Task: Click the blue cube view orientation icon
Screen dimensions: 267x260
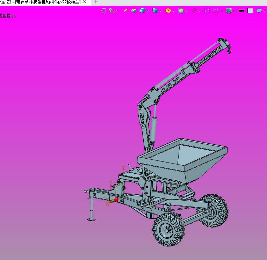Action: [155, 10]
